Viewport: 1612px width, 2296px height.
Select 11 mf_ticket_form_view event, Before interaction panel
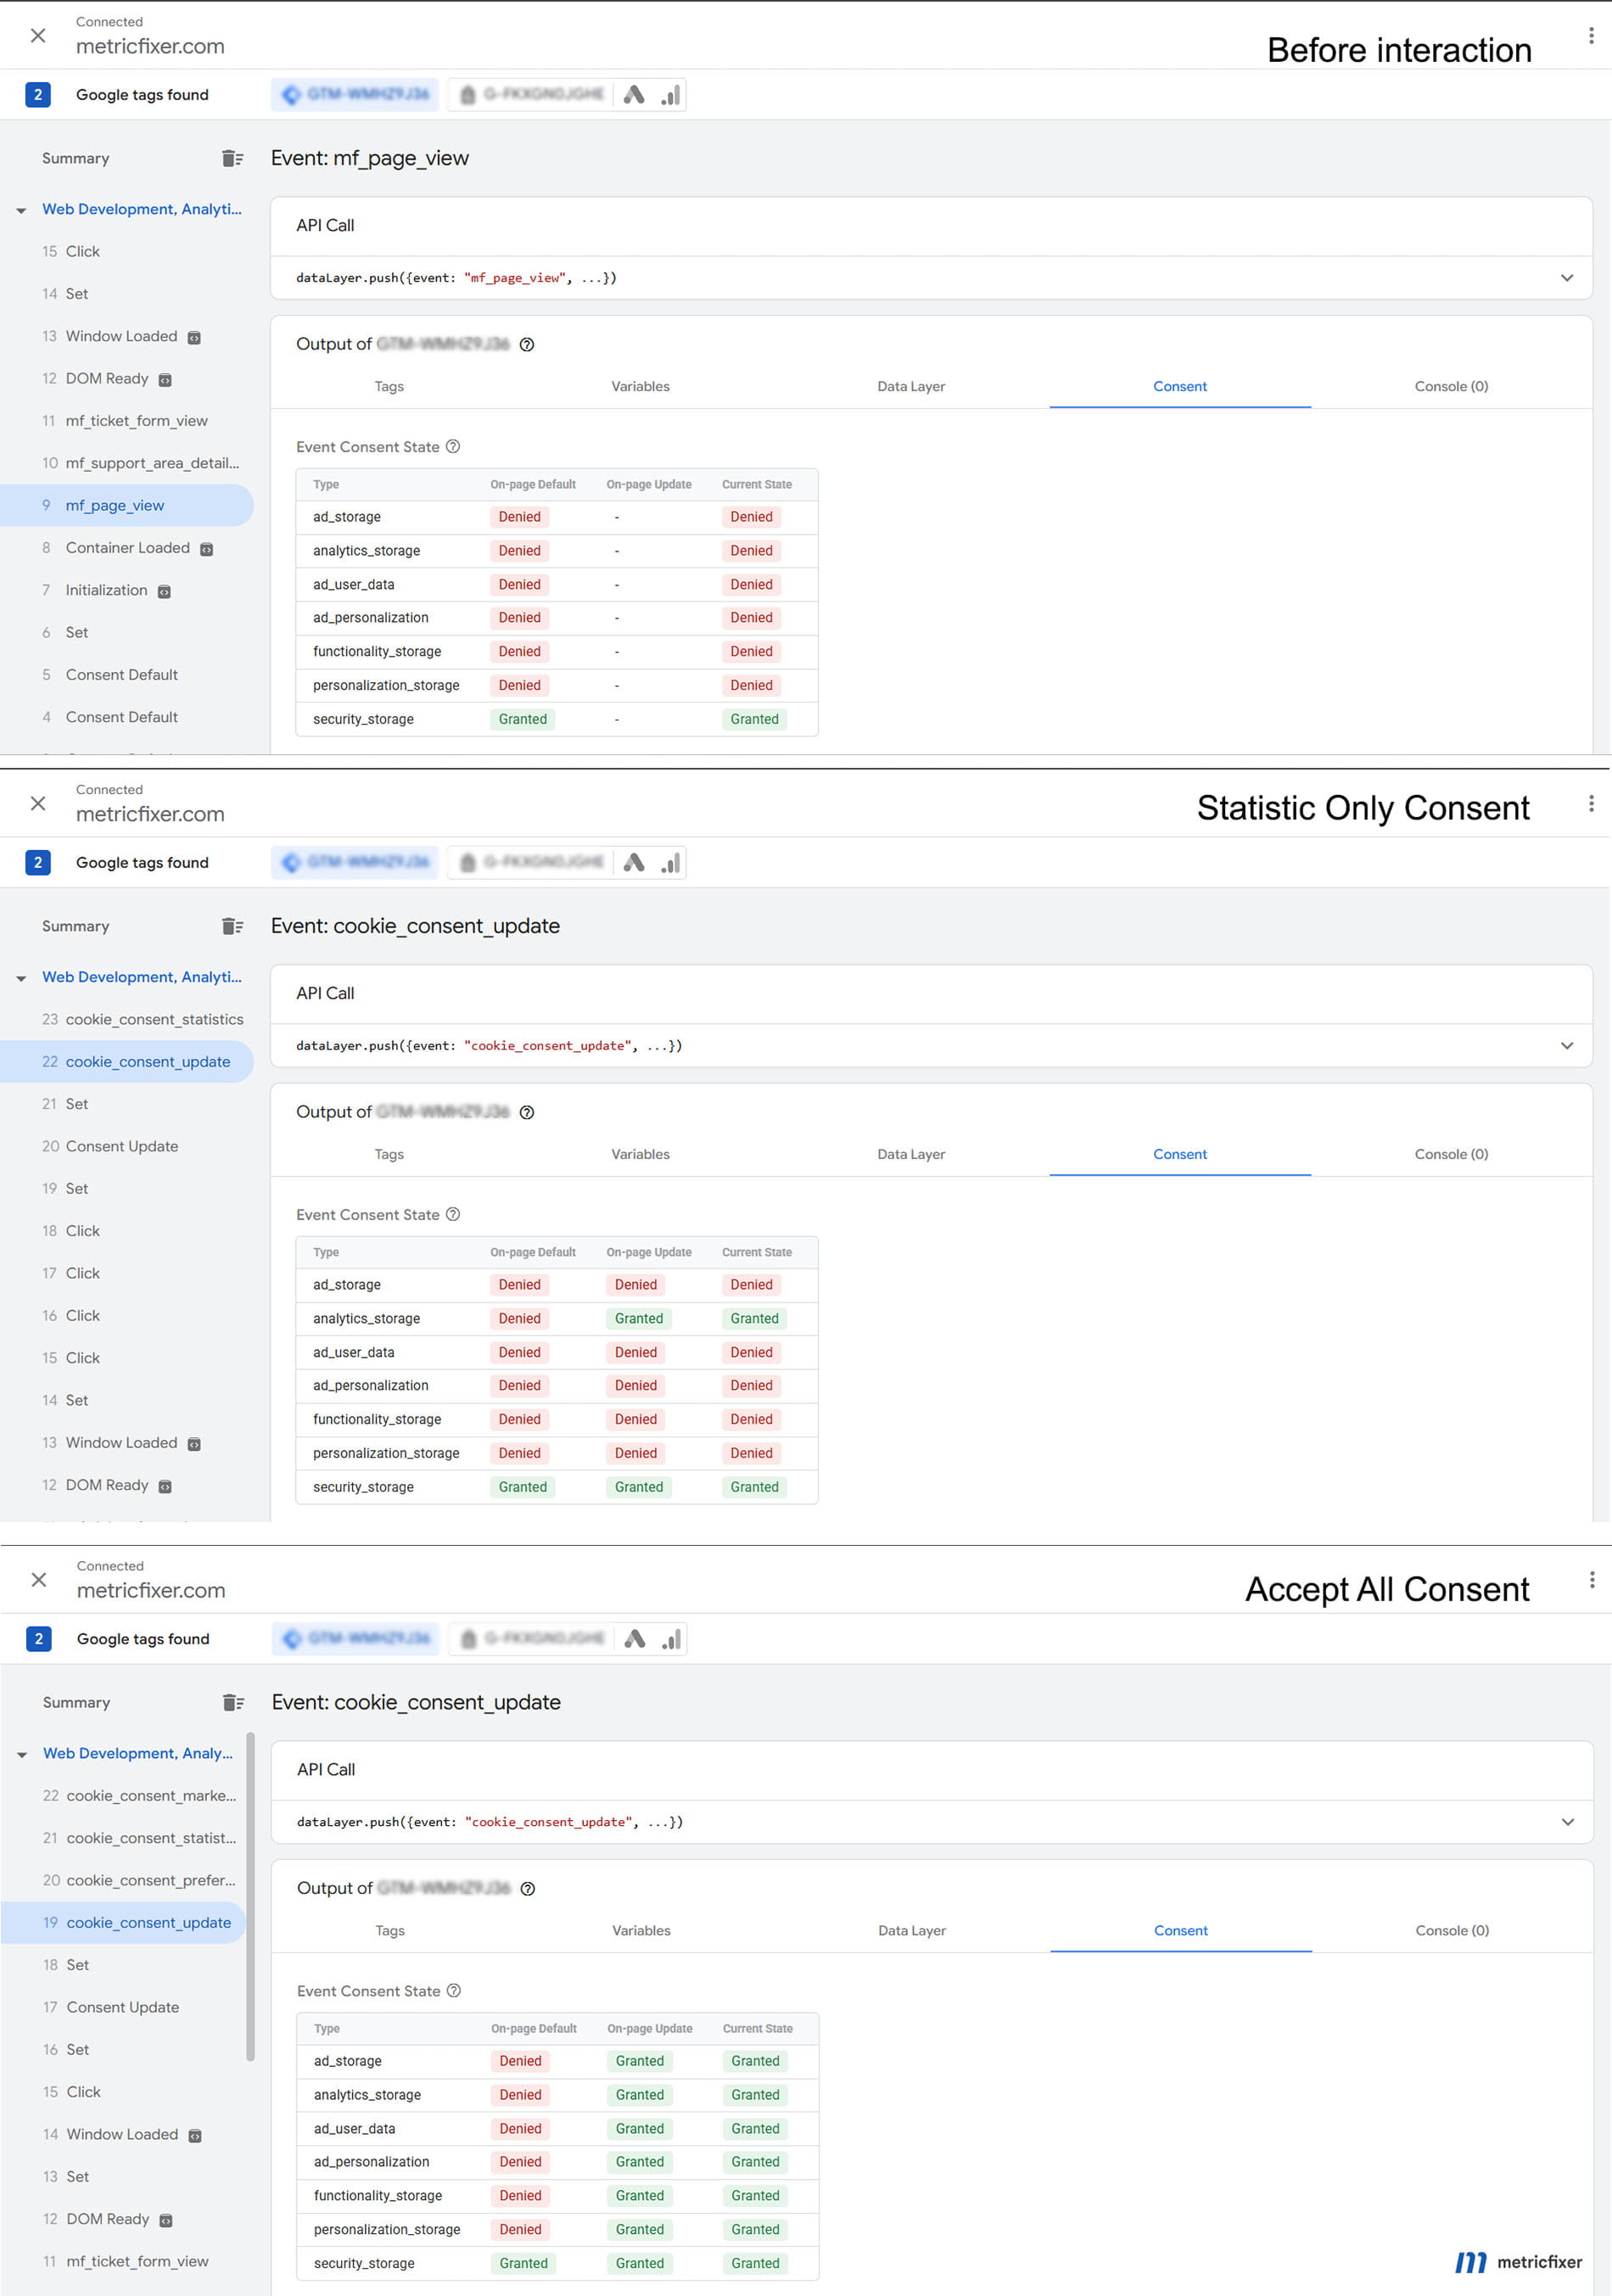(x=126, y=421)
